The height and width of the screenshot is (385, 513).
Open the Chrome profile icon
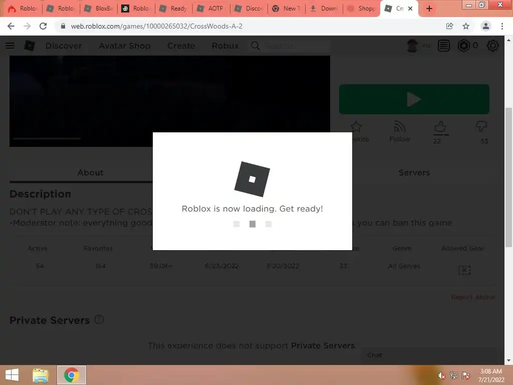(486, 26)
